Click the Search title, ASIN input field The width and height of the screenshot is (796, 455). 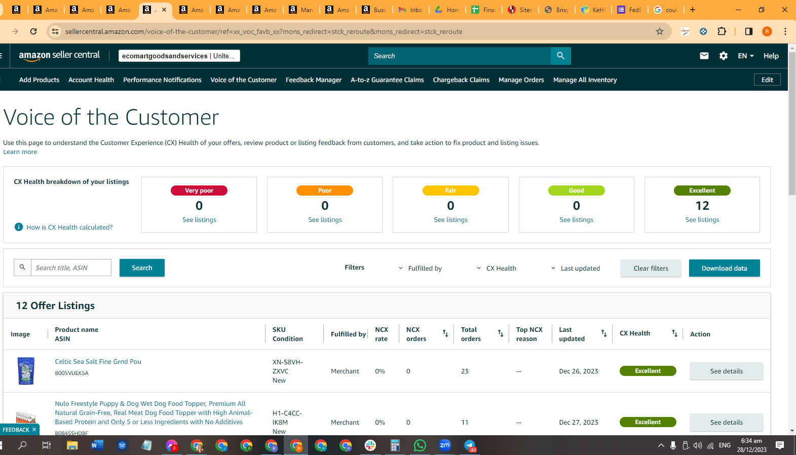[71, 268]
